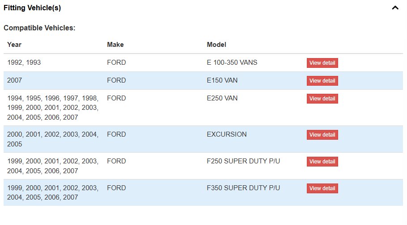407x225 pixels.
Task: Click the Compatible Vehicles label
Action: [x=39, y=28]
